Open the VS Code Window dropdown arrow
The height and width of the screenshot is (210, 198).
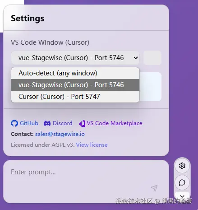coord(136,58)
